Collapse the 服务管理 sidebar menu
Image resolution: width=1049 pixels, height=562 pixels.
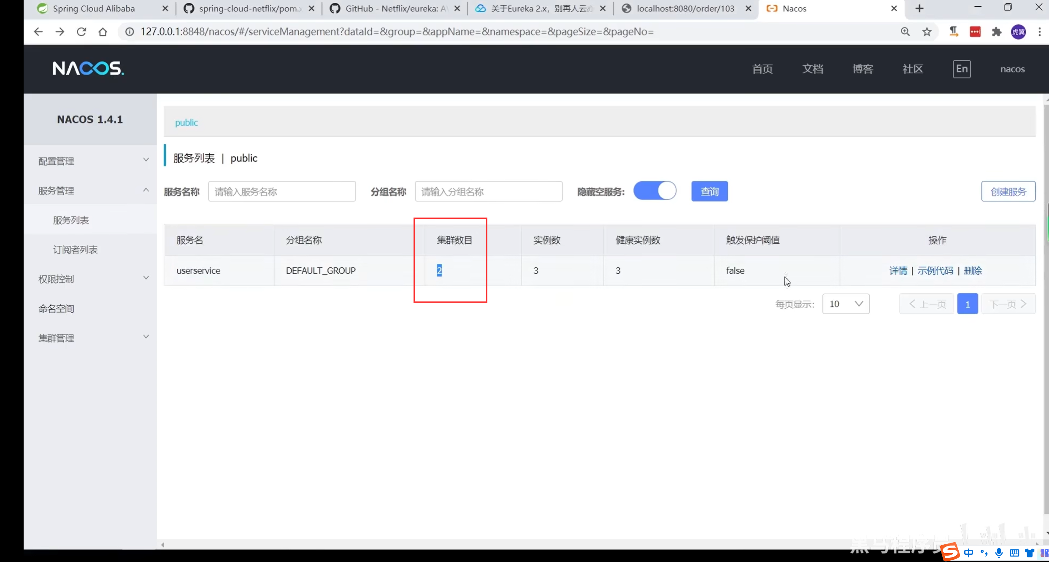pyautogui.click(x=93, y=190)
